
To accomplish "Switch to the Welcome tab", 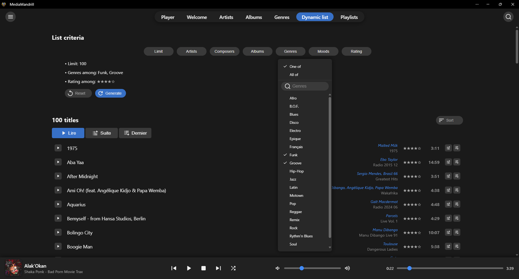I will [197, 17].
